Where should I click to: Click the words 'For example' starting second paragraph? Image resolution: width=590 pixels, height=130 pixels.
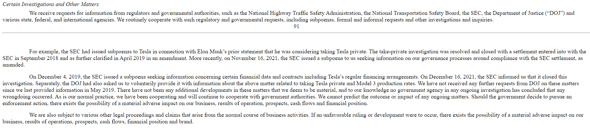click(44, 52)
